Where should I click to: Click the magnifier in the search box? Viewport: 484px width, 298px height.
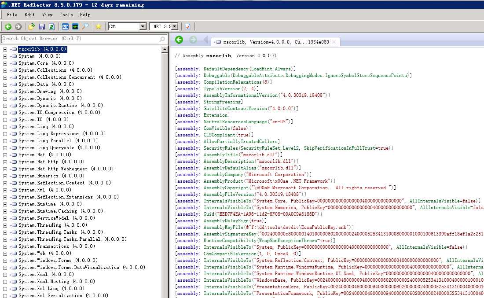tap(162, 39)
